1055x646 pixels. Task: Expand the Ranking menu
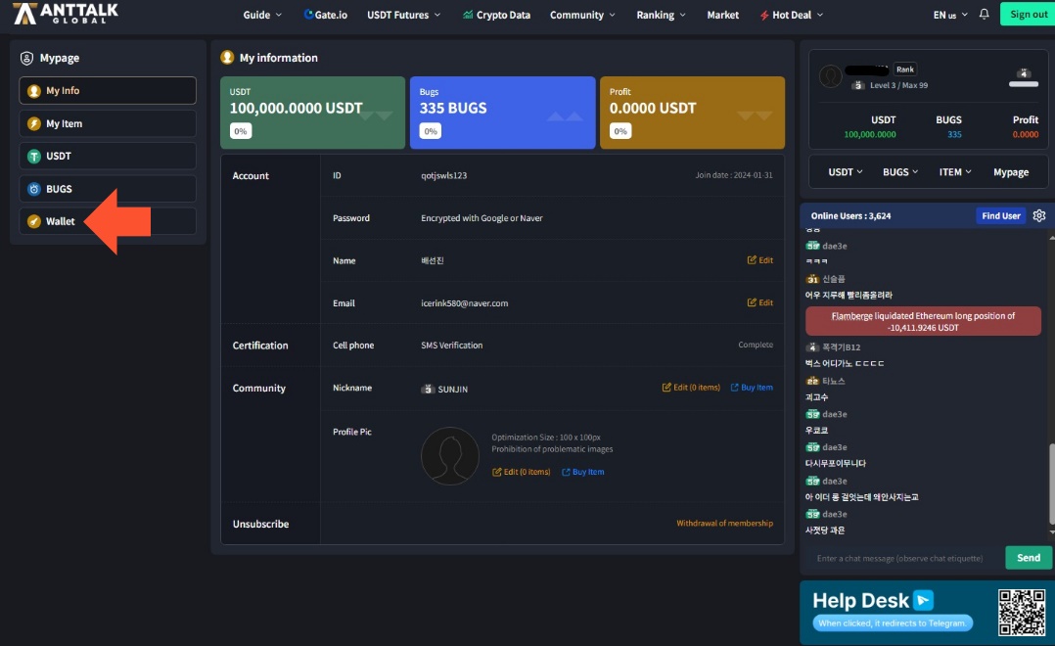click(662, 15)
